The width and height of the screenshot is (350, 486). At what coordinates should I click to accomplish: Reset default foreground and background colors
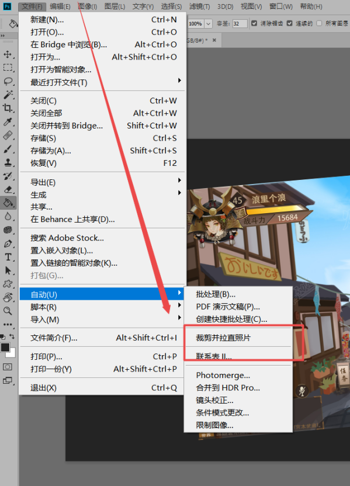pos(2,336)
